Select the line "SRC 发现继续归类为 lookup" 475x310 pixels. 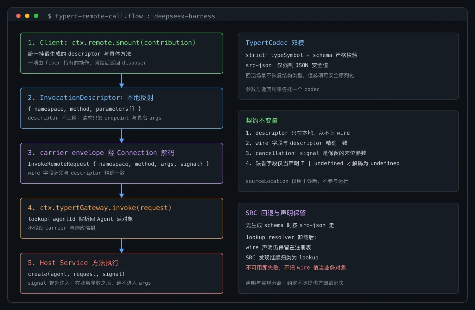pos(282,257)
